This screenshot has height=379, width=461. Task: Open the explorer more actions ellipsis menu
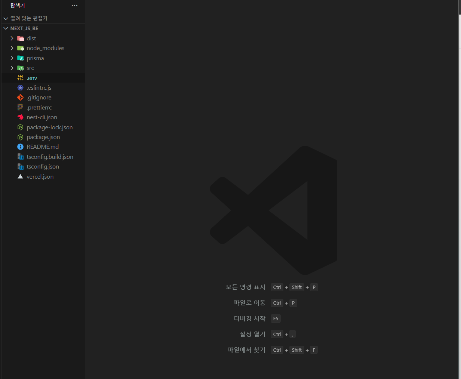click(x=74, y=6)
